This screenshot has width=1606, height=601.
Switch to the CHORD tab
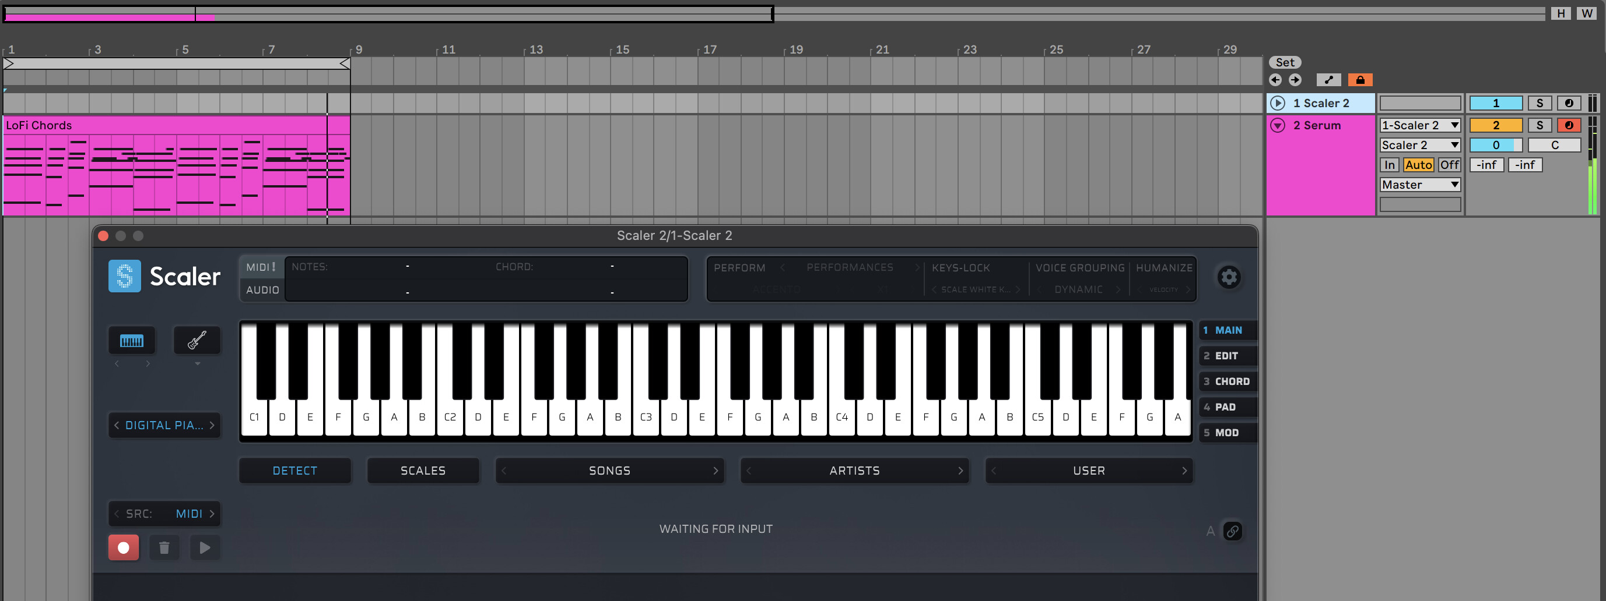point(1227,382)
